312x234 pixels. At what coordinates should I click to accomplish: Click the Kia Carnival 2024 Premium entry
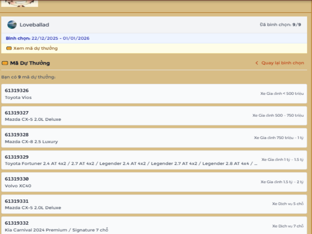(x=56, y=230)
